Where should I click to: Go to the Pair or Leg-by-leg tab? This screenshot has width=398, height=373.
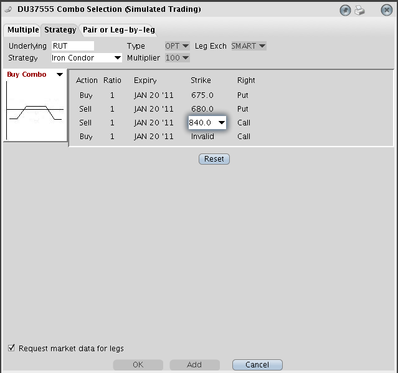click(118, 30)
